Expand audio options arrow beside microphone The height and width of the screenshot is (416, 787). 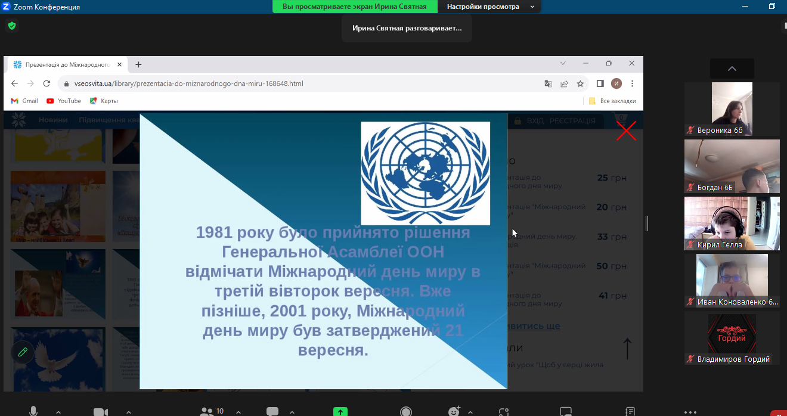(x=58, y=412)
